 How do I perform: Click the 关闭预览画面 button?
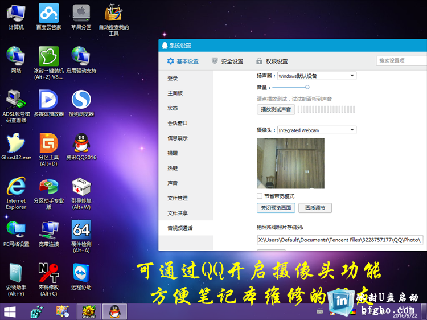pos(276,208)
